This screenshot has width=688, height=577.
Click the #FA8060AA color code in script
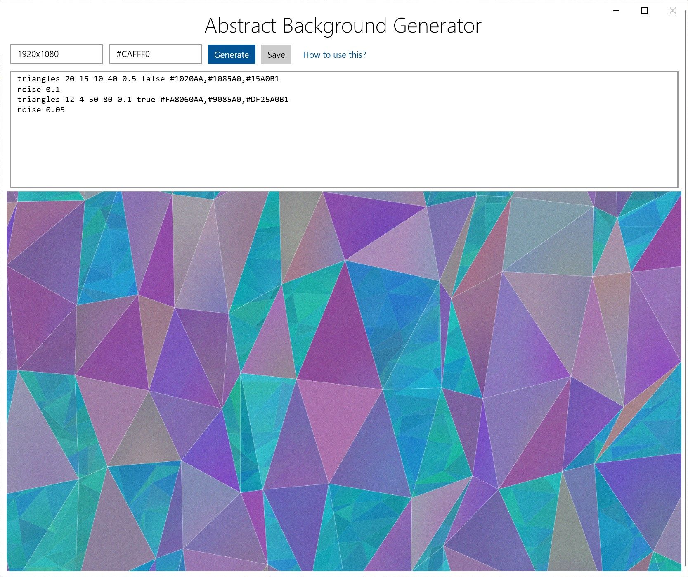point(182,100)
